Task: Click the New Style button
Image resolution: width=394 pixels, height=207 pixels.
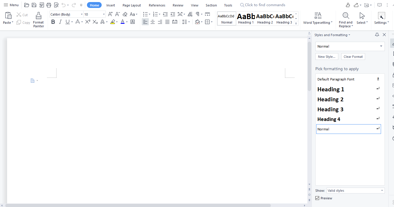Action: click(x=327, y=56)
